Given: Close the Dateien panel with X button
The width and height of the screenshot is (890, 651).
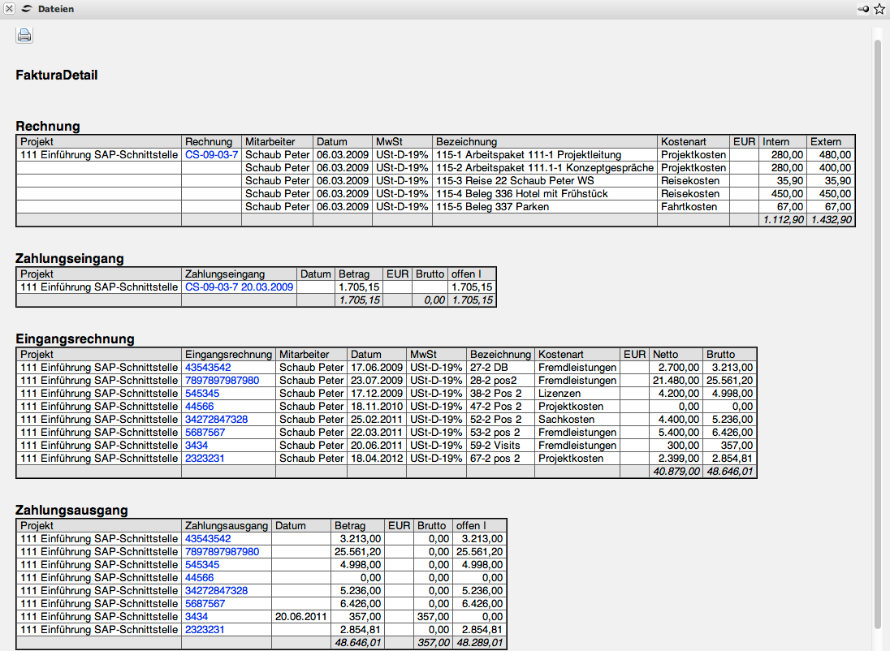Looking at the screenshot, I should point(9,9).
